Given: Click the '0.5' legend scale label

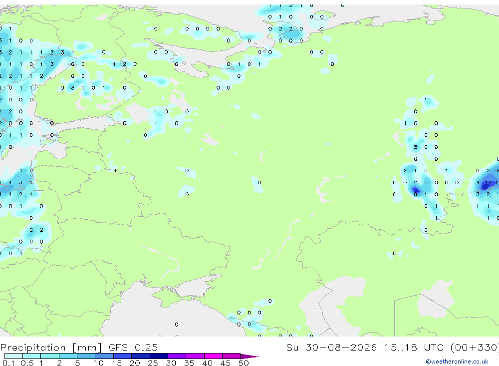Looking at the screenshot, I should [x=27, y=363].
